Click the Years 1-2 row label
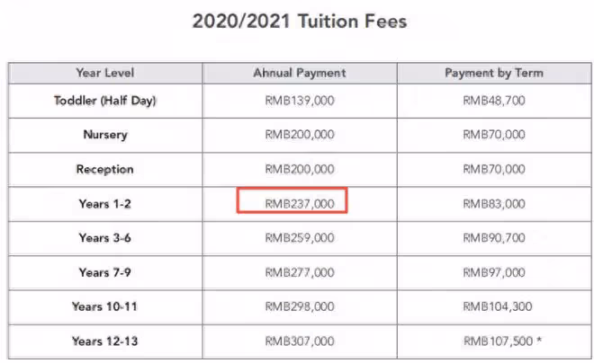Image resolution: width=594 pixels, height=363 pixels. [105, 204]
